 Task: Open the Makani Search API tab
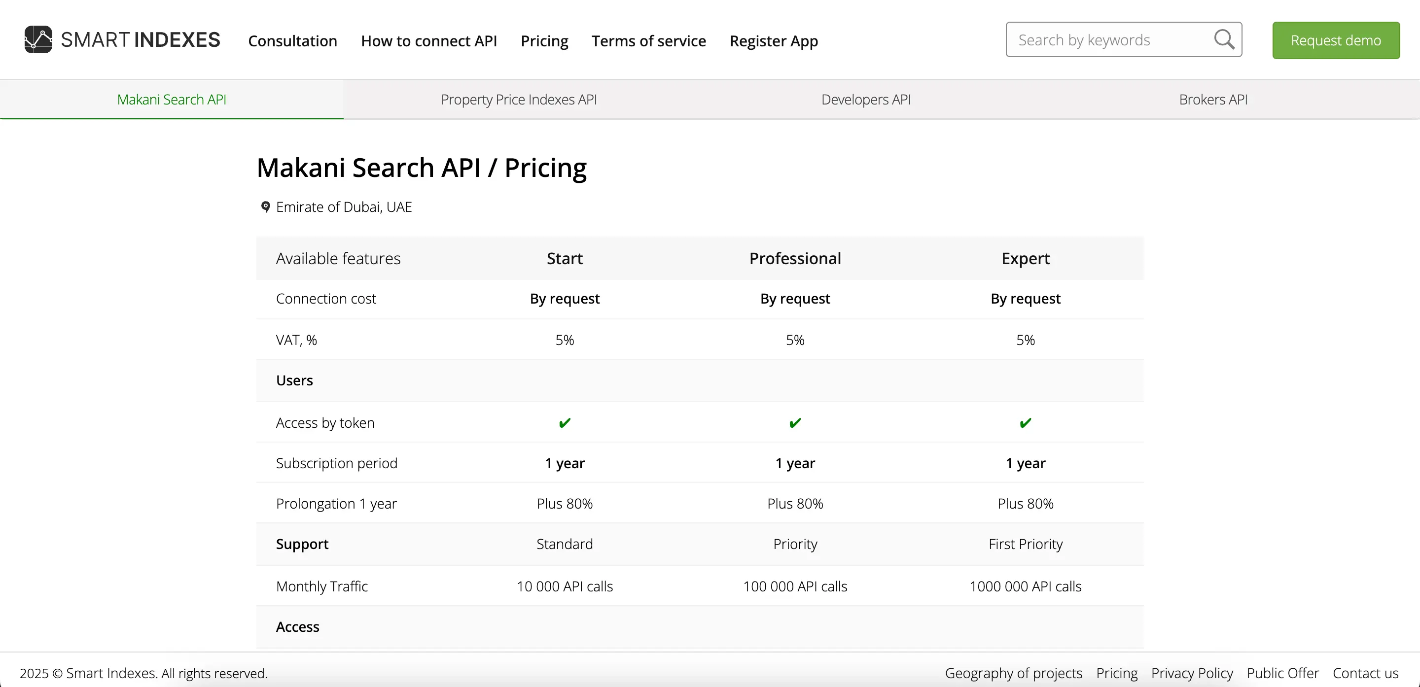pos(172,99)
